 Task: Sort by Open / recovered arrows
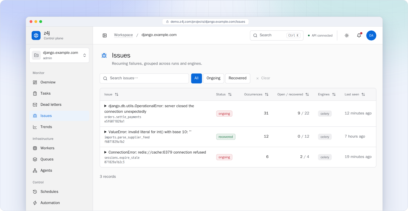point(307,94)
